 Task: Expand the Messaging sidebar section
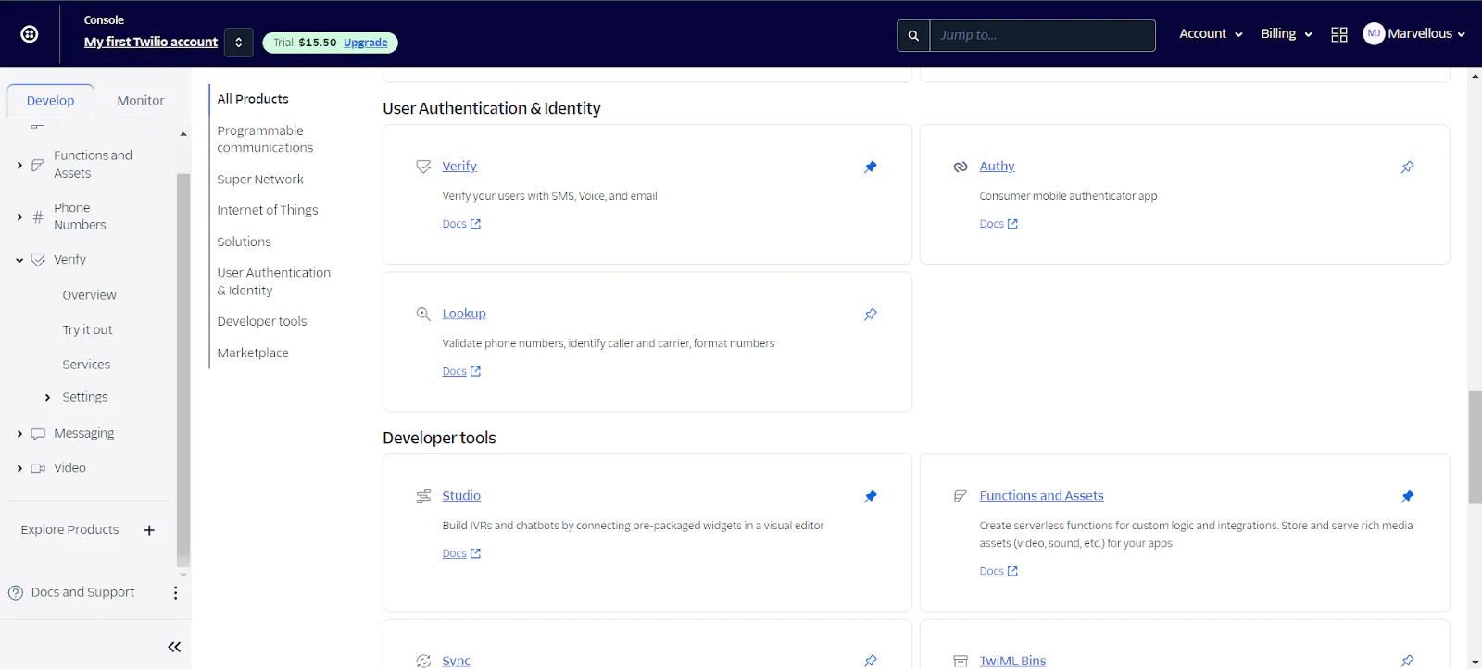coord(19,433)
